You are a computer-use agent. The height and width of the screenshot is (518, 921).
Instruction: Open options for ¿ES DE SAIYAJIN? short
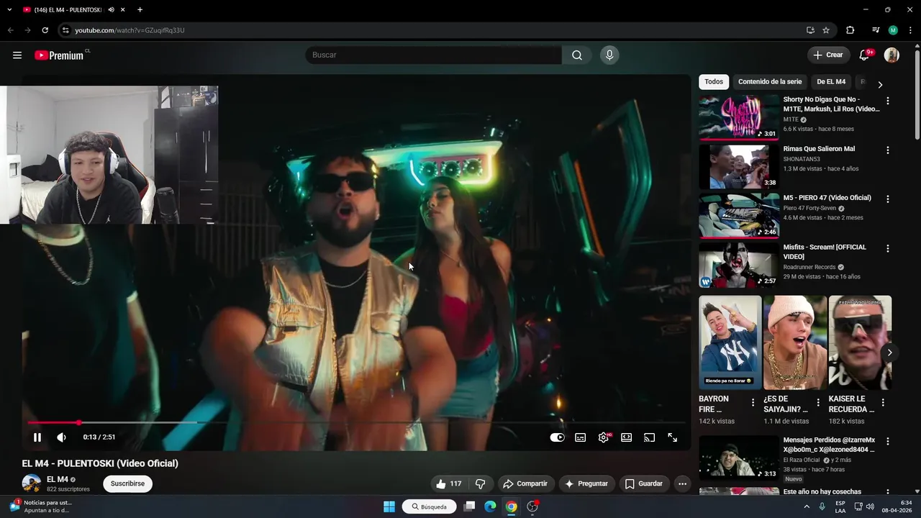818,403
